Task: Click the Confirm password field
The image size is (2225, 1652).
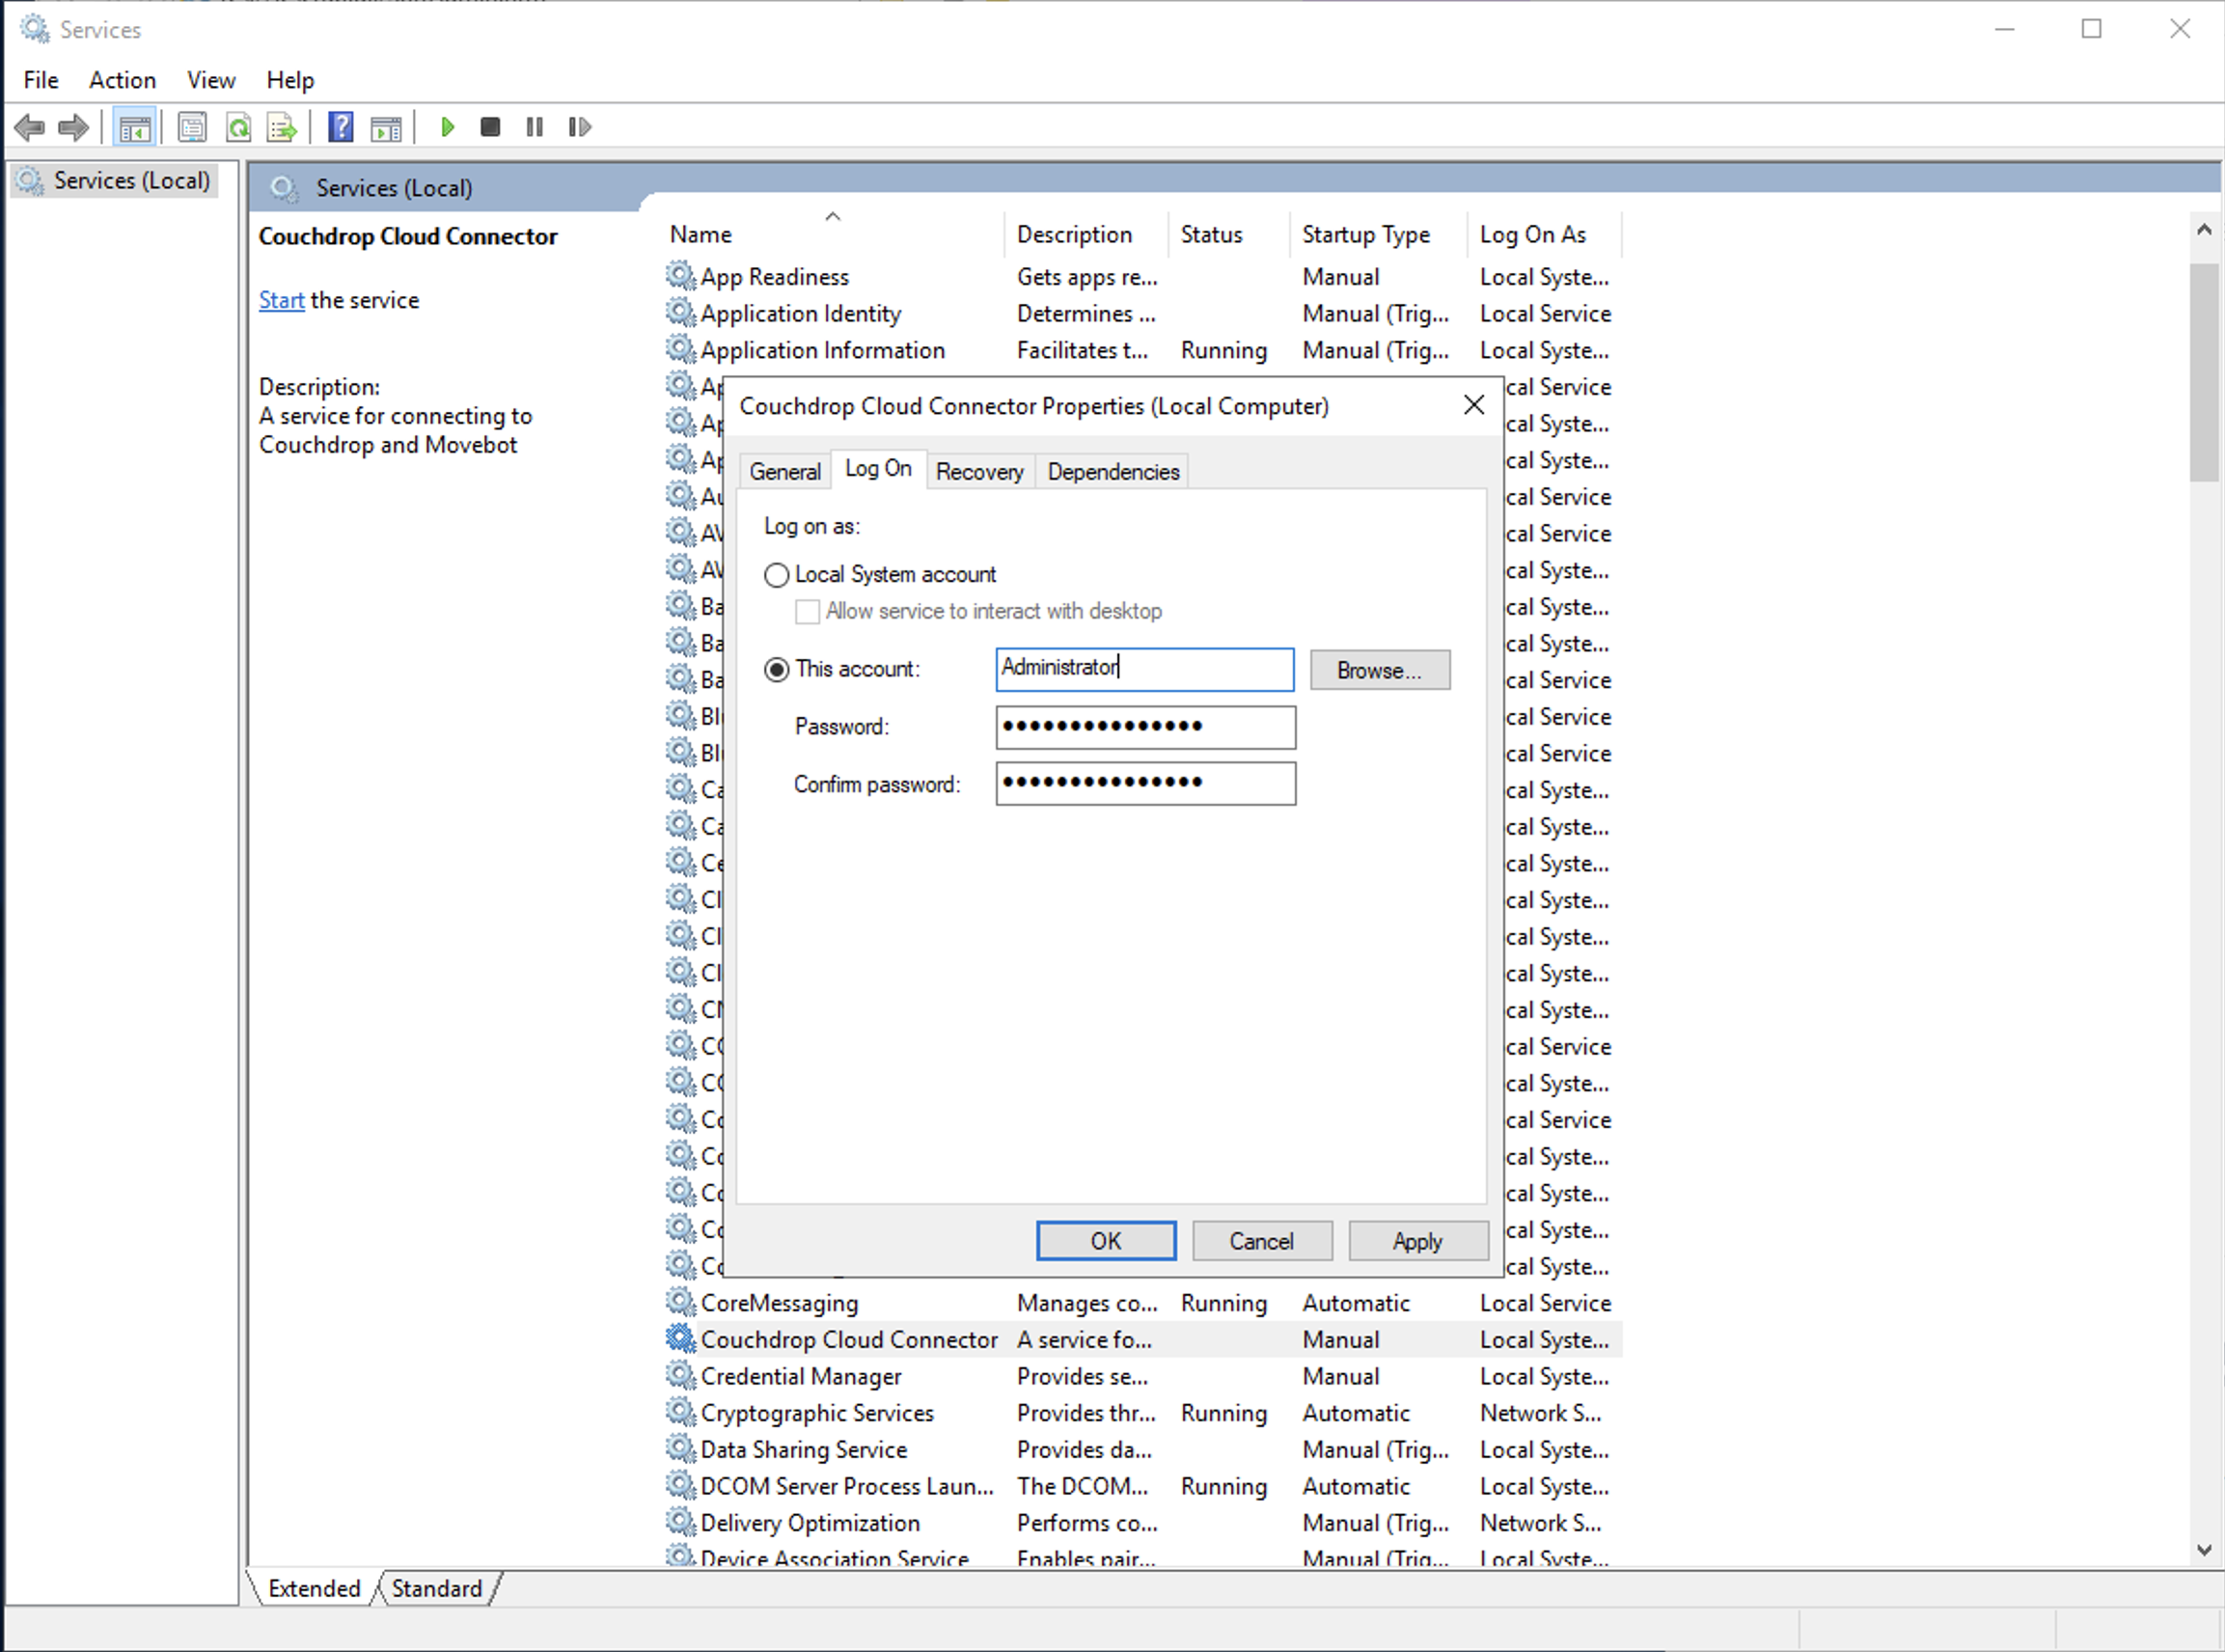Action: click(1145, 783)
